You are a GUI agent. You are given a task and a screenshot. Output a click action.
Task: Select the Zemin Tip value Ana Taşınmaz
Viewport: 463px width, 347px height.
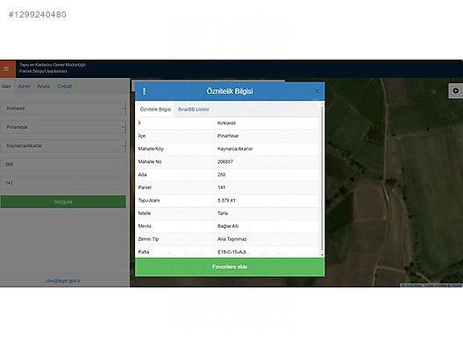tap(231, 239)
